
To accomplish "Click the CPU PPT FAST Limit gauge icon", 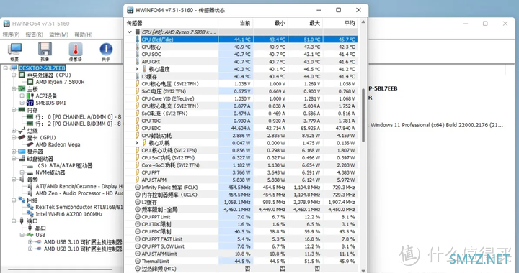I will click(x=138, y=239).
